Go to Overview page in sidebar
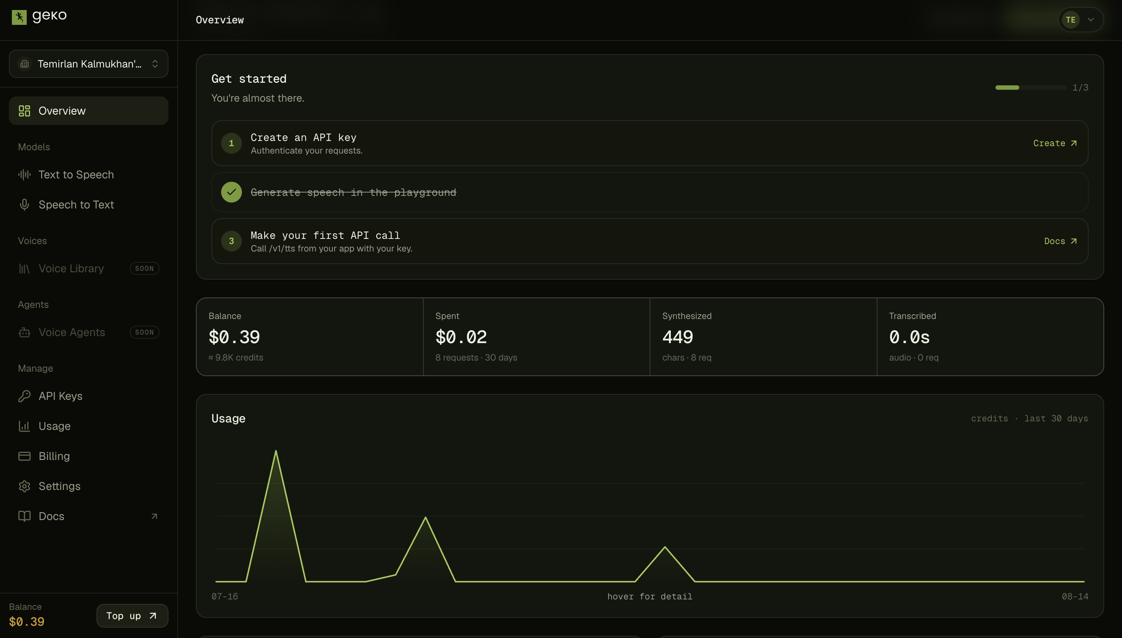Viewport: 1122px width, 638px height. click(x=89, y=111)
